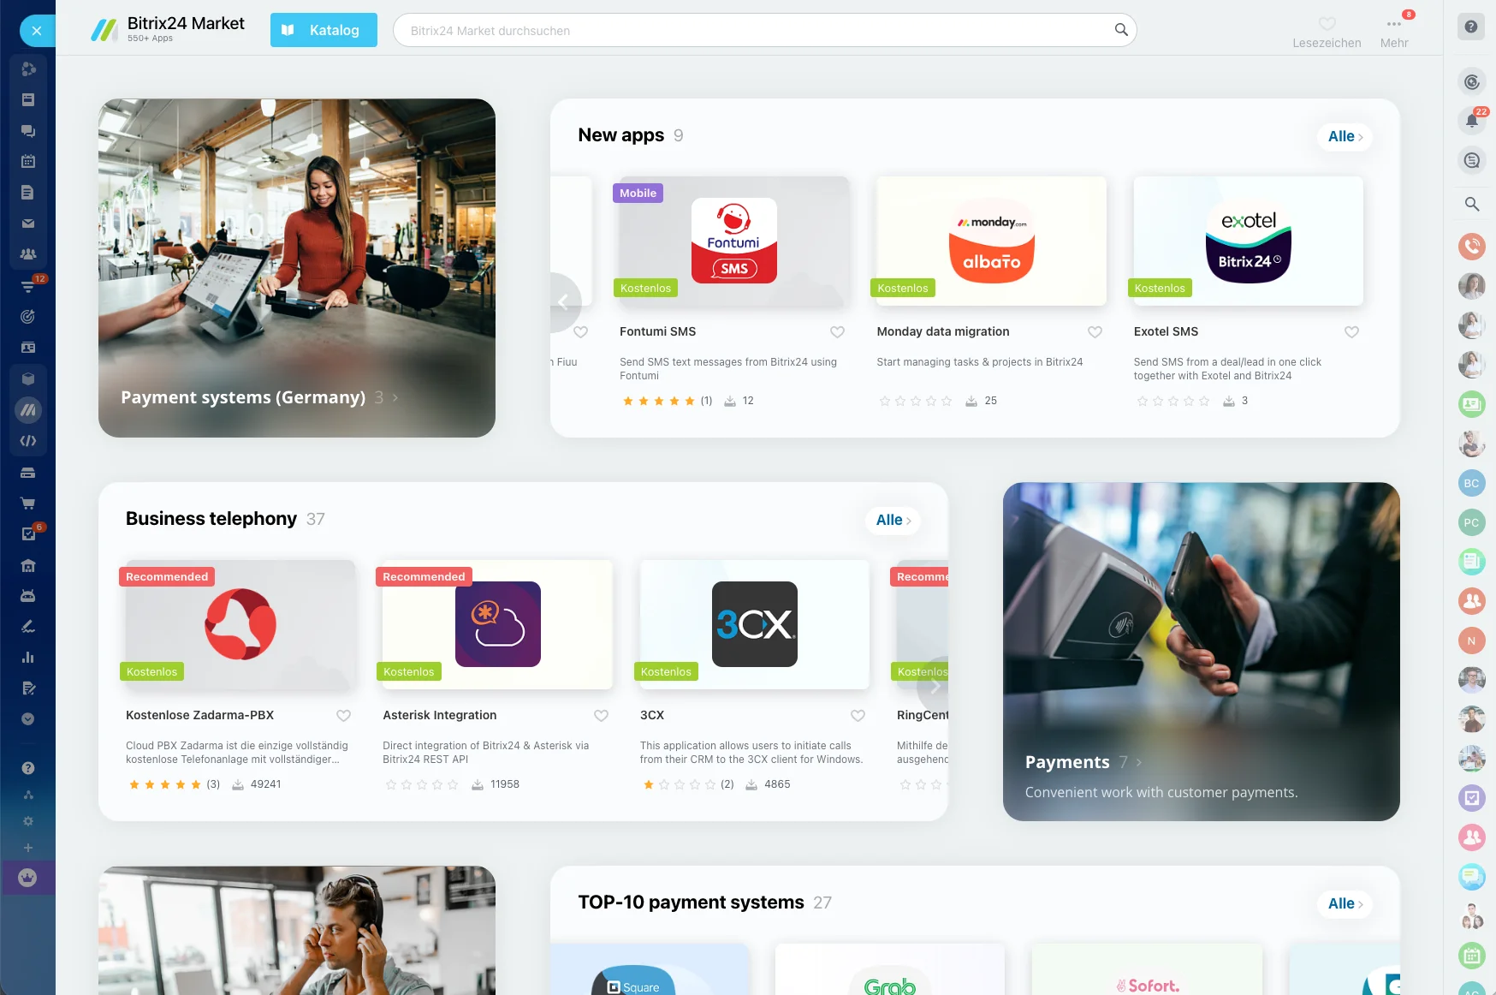The height and width of the screenshot is (995, 1496).
Task: Open the notifications bell showing 22 alerts
Action: tap(1472, 121)
